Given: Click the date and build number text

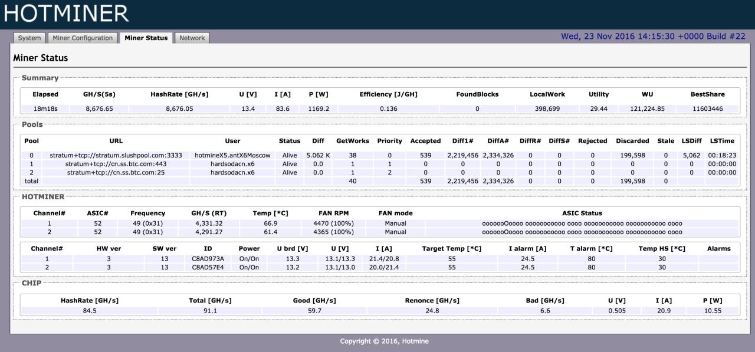Looking at the screenshot, I should click(653, 37).
